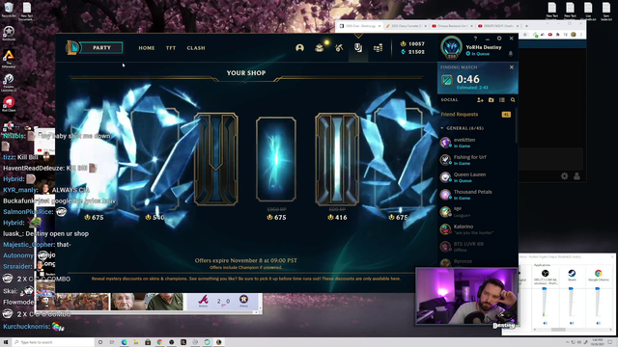Click the friend requests count badge

[x=506, y=115]
